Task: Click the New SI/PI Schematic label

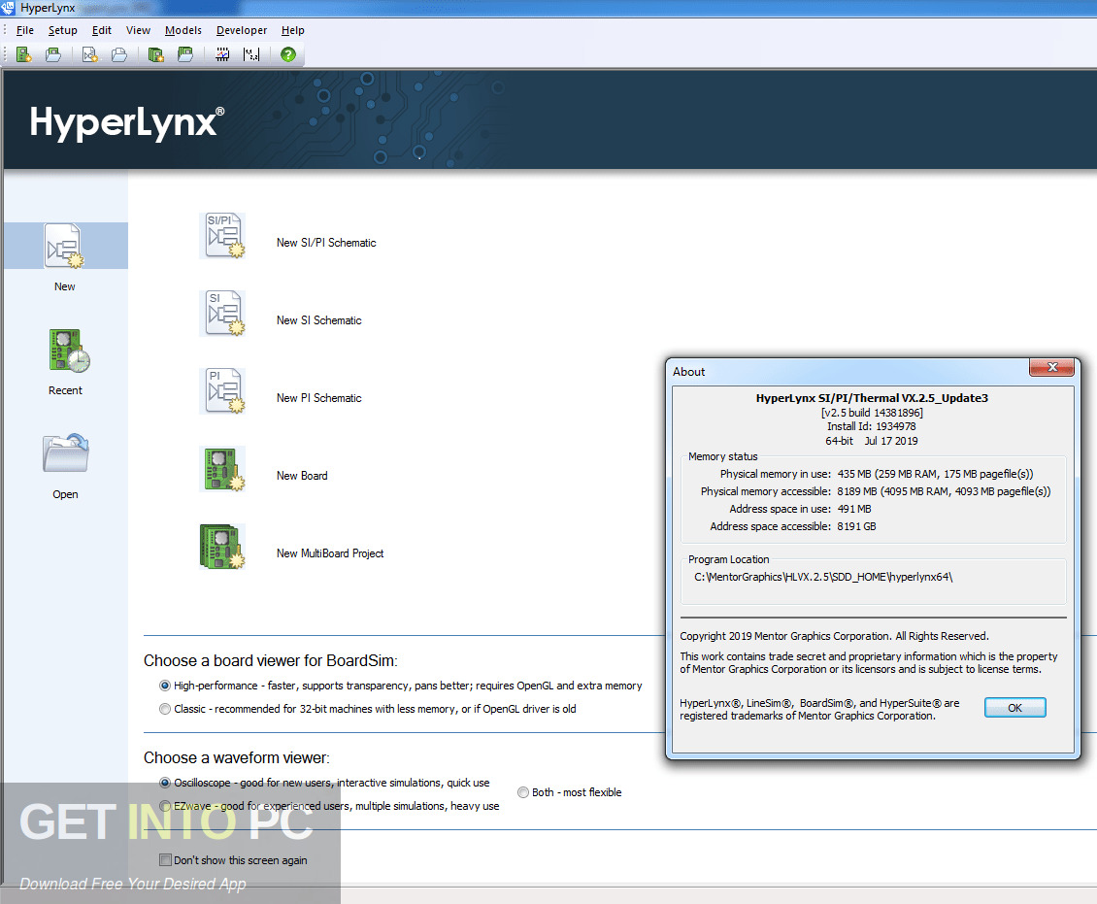Action: [326, 243]
